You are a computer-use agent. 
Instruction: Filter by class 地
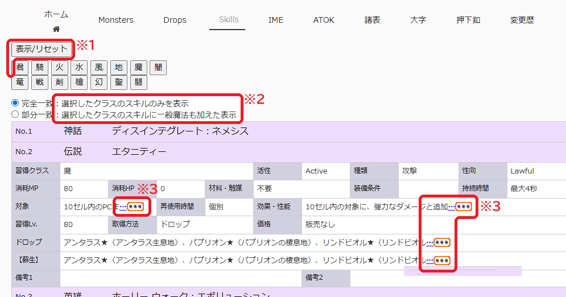(x=119, y=68)
